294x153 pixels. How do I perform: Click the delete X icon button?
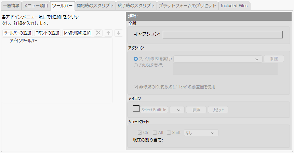coord(98,33)
